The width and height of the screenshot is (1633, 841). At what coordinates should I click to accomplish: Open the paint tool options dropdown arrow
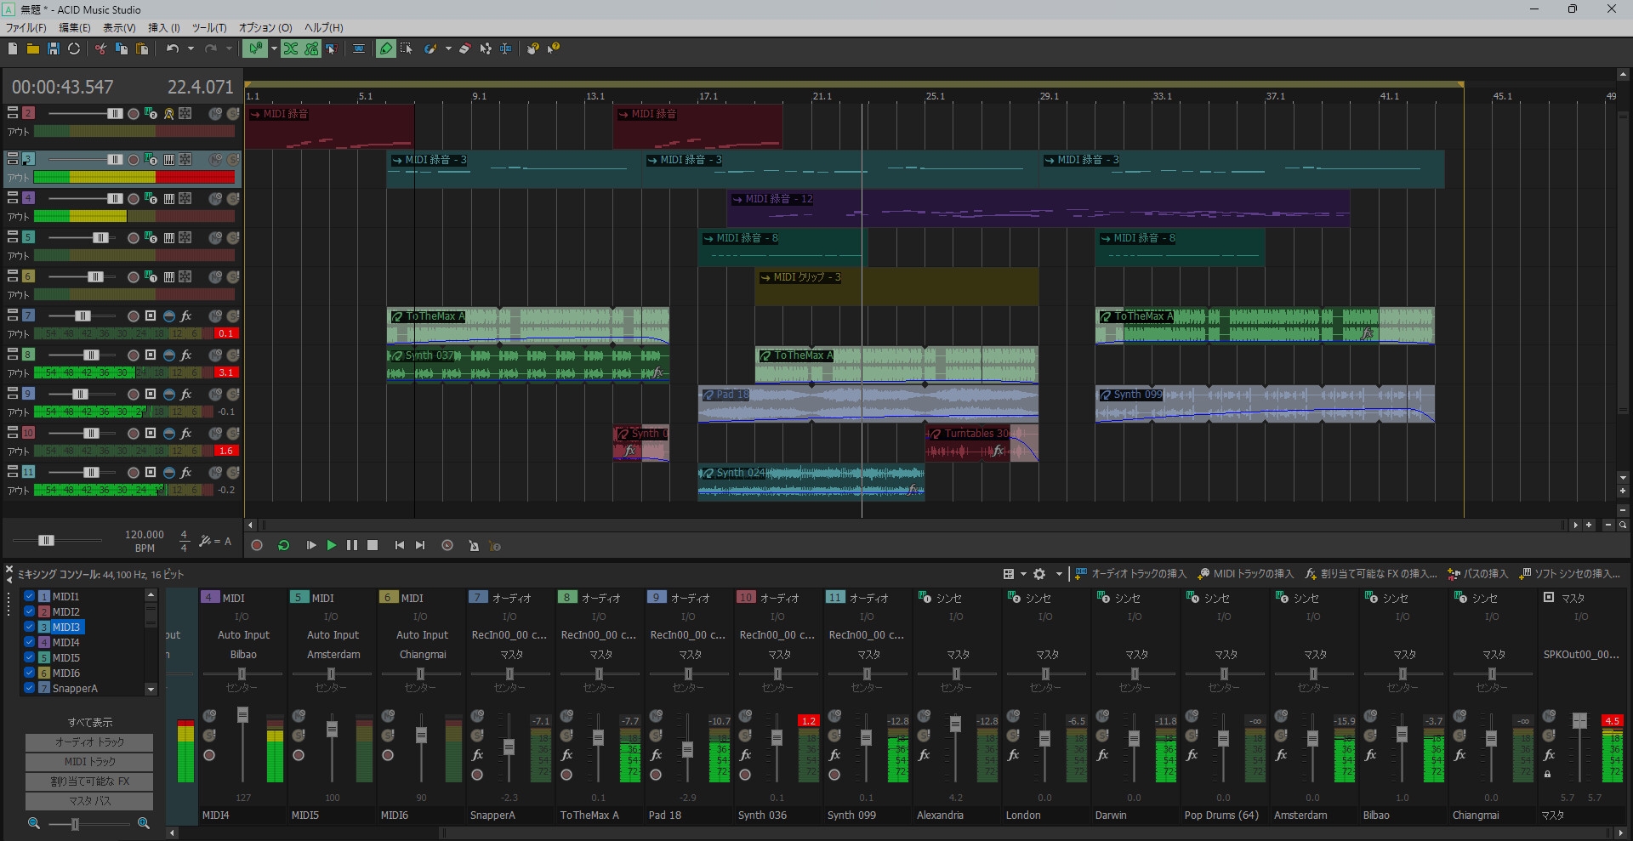point(448,49)
